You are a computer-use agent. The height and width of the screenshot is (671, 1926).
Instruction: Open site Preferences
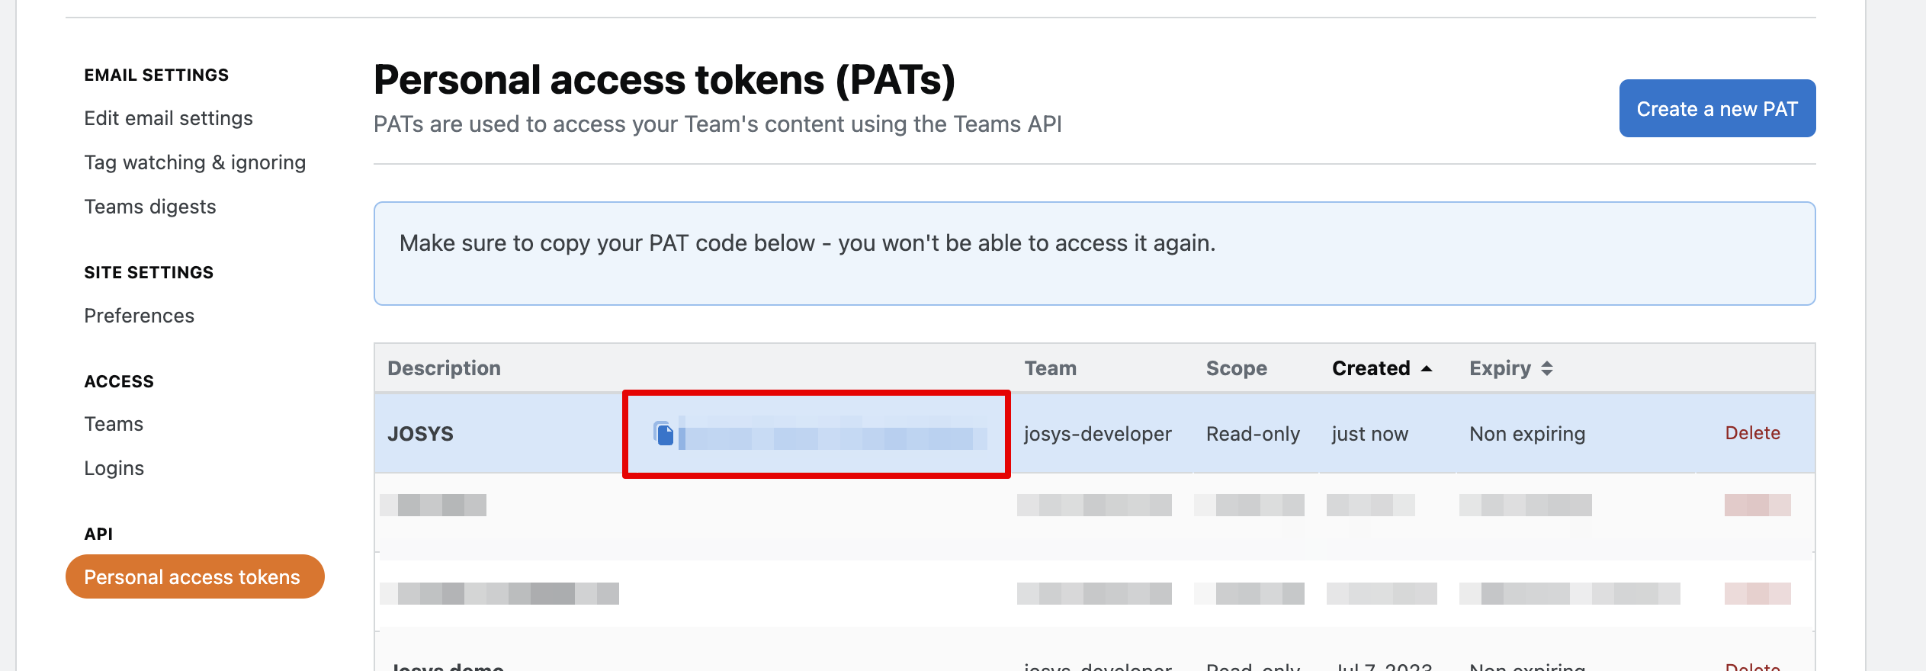click(x=139, y=316)
